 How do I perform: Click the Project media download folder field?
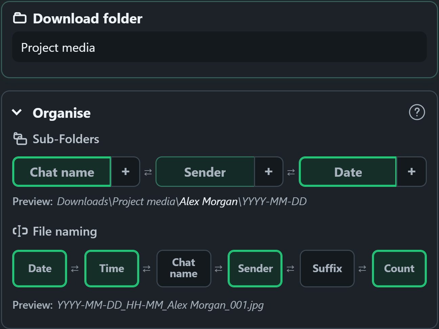[219, 47]
